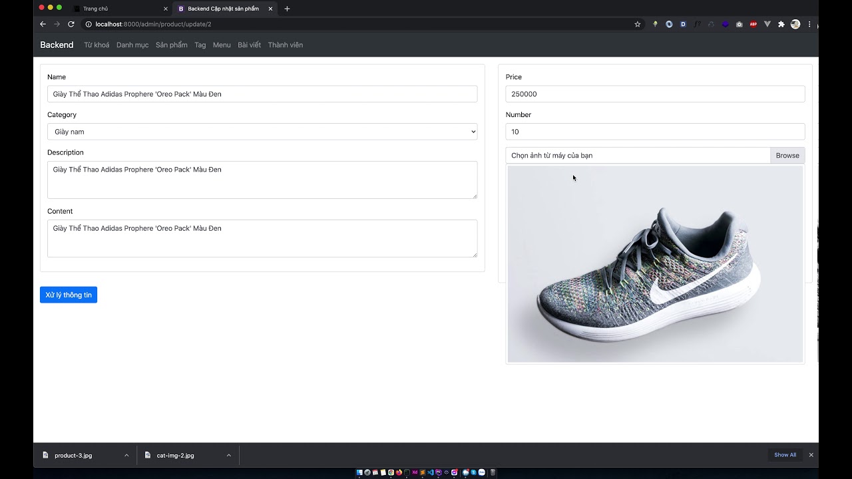Click the Browse file button
Viewport: 852px width, 479px height.
pyautogui.click(x=787, y=155)
